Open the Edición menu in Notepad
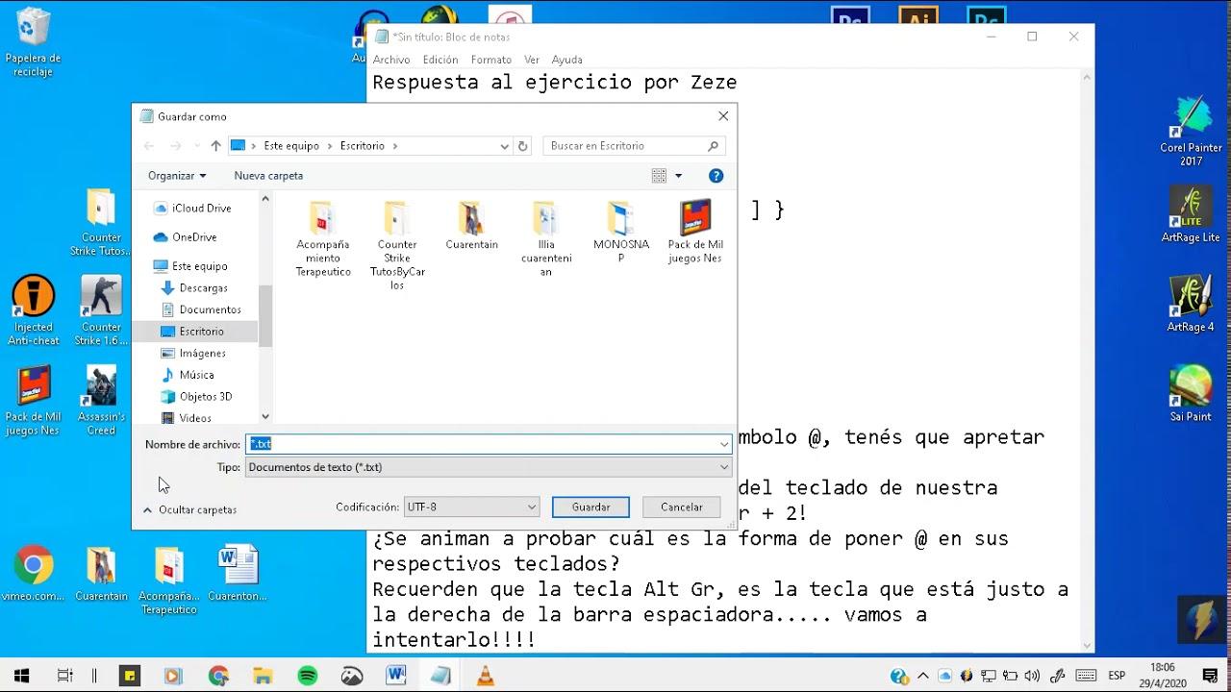The width and height of the screenshot is (1231, 692). tap(440, 60)
